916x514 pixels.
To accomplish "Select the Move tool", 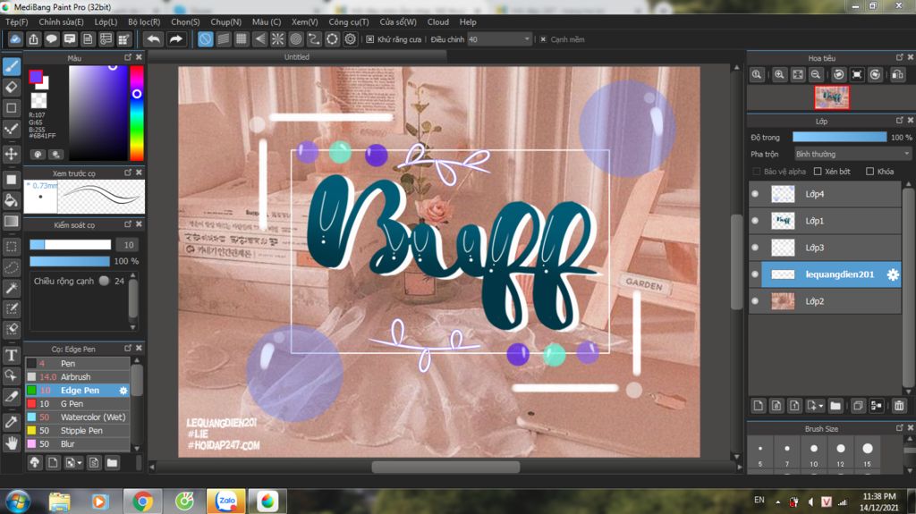I will tap(12, 154).
